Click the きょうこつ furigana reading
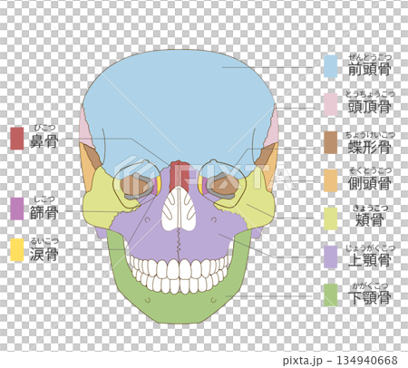Screen dimensions: 408x368 coord(370,208)
